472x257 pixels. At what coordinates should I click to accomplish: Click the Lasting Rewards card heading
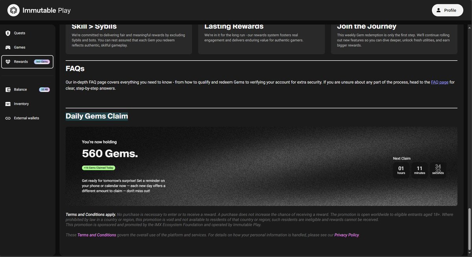[234, 26]
